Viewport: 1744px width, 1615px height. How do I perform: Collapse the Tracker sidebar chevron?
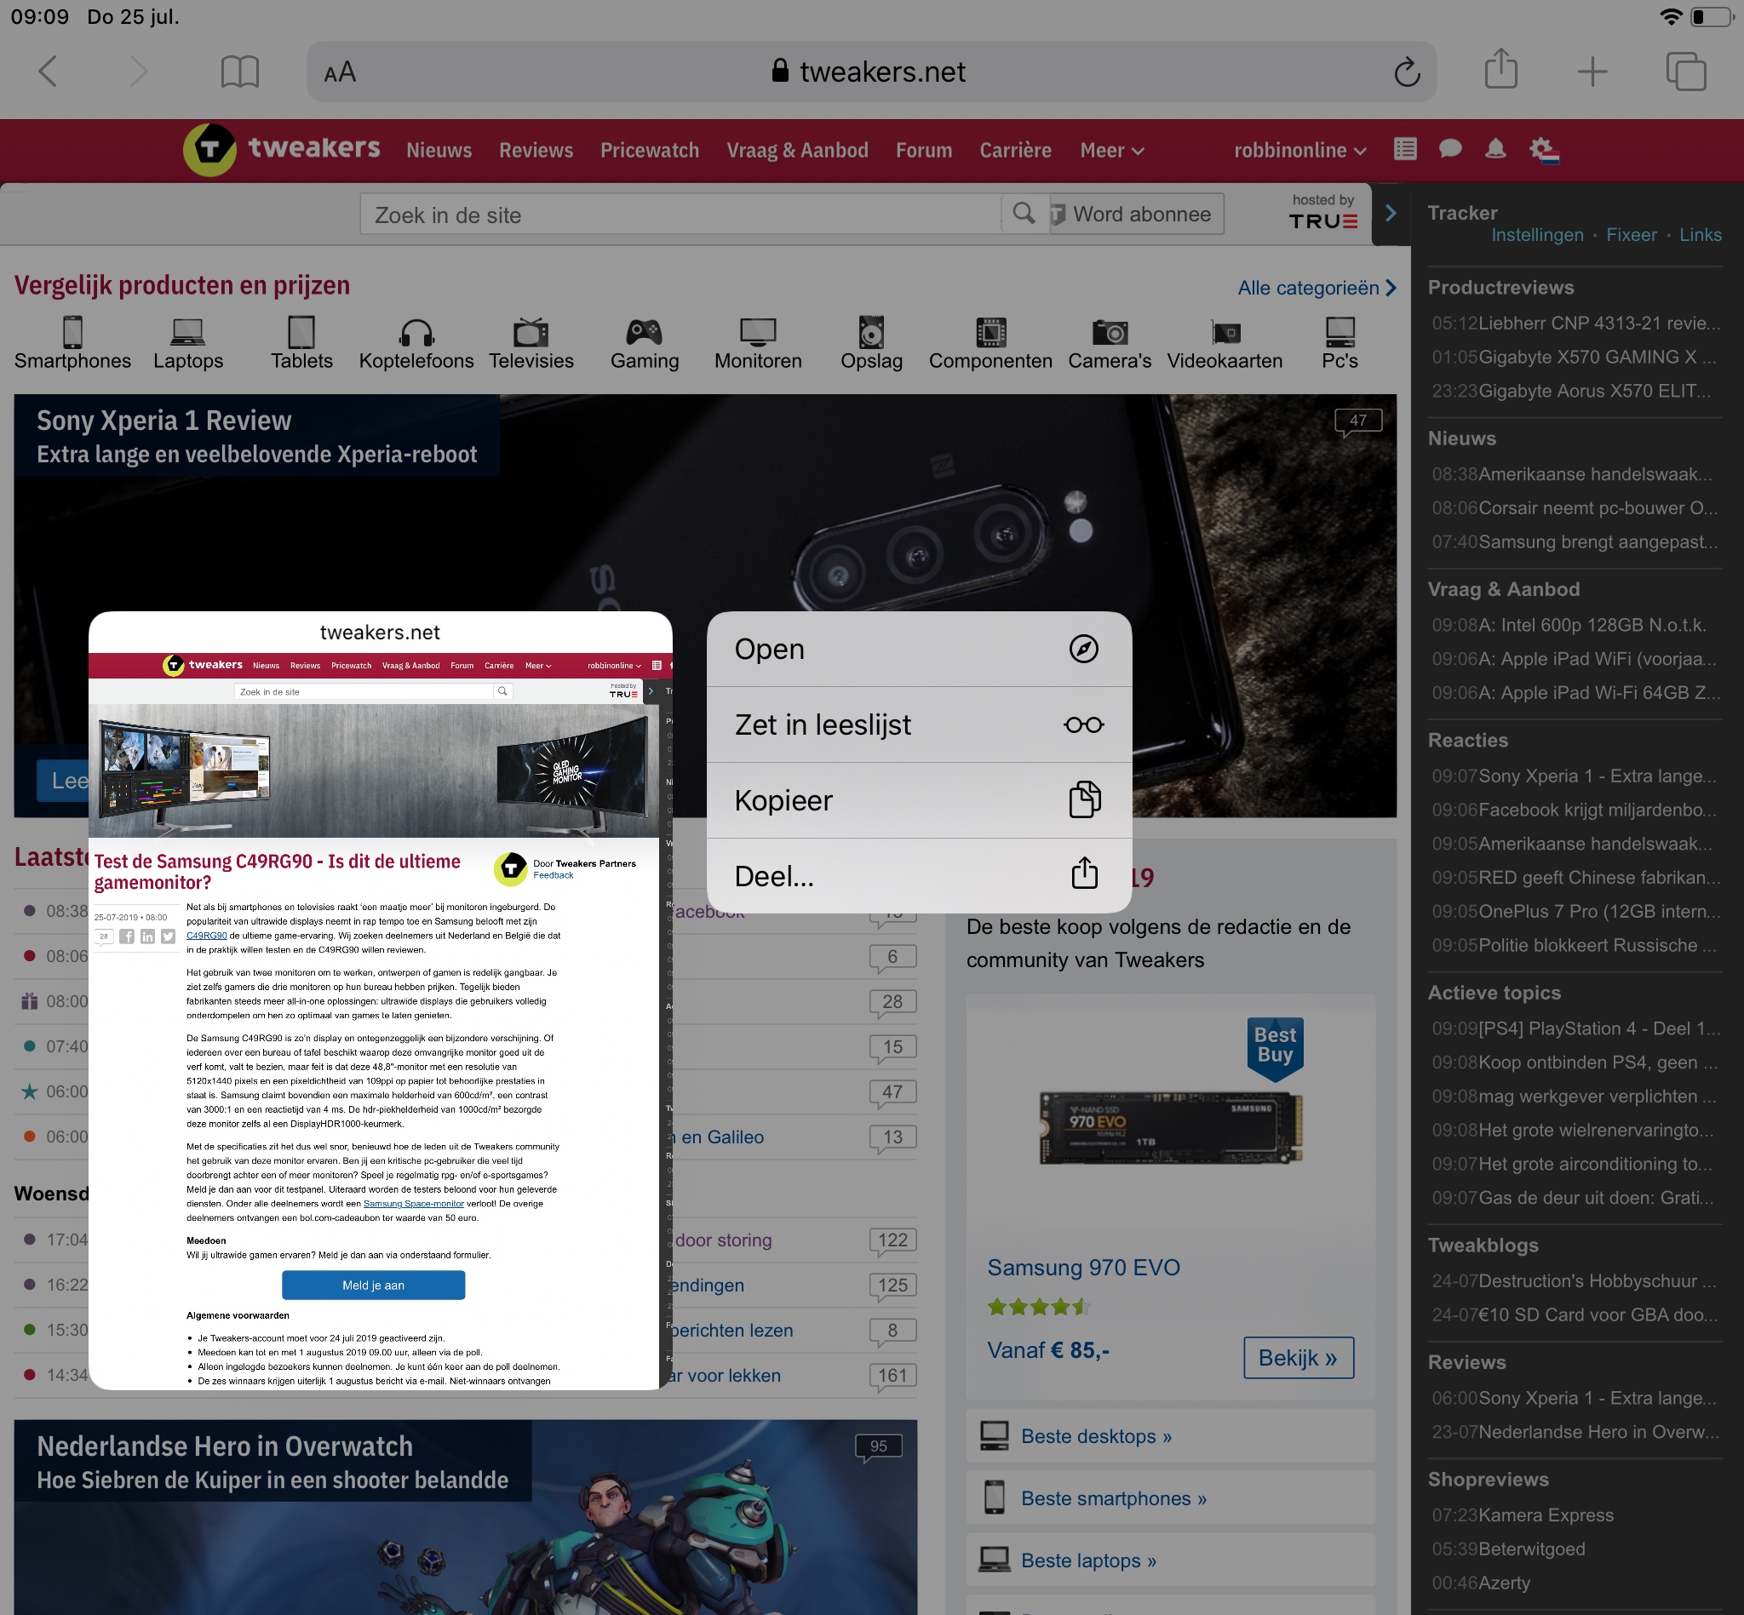pyautogui.click(x=1391, y=213)
